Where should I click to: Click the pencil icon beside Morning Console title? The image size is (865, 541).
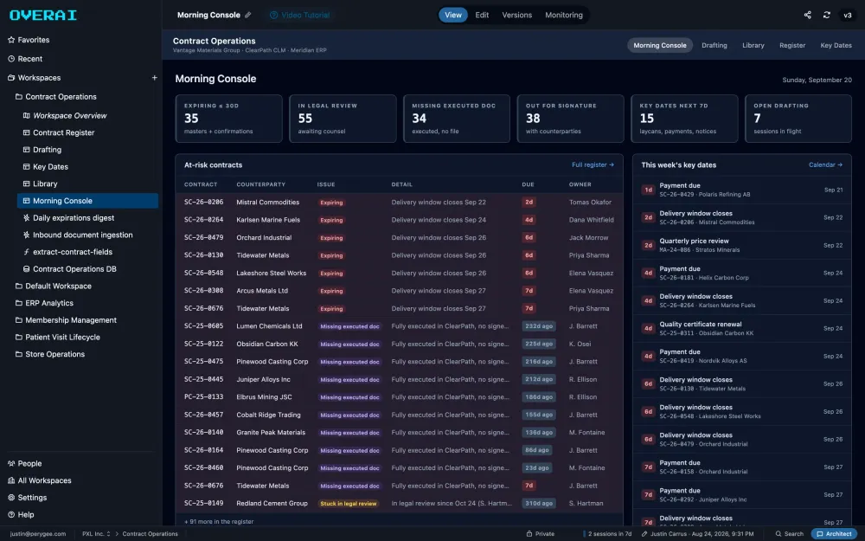(x=247, y=15)
